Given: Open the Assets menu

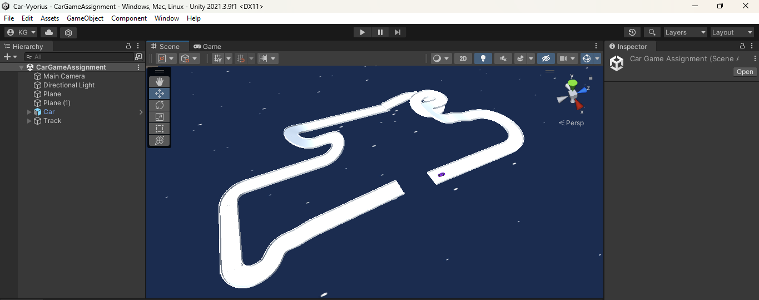Looking at the screenshot, I should (49, 18).
